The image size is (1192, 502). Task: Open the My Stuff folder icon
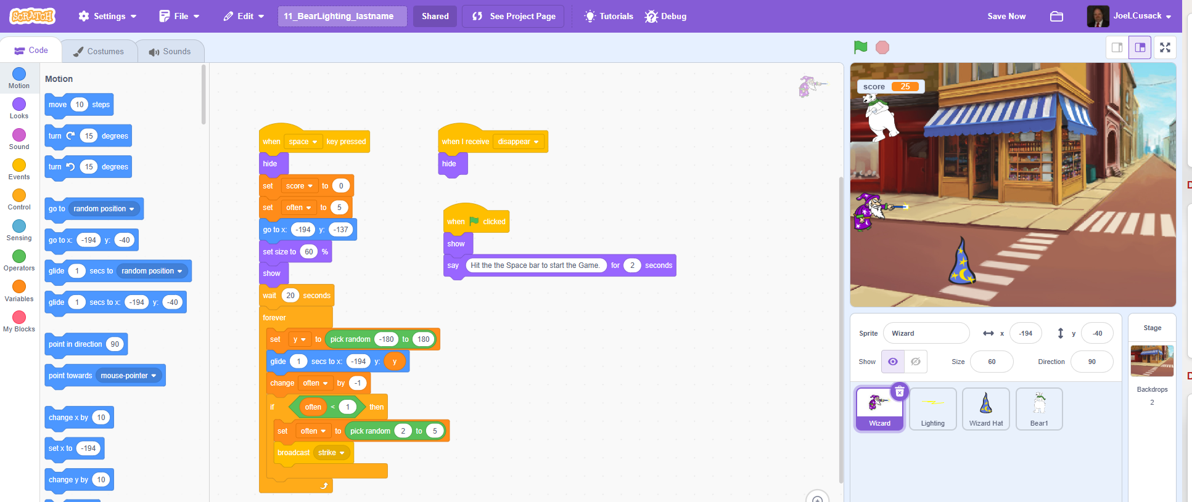click(1056, 17)
